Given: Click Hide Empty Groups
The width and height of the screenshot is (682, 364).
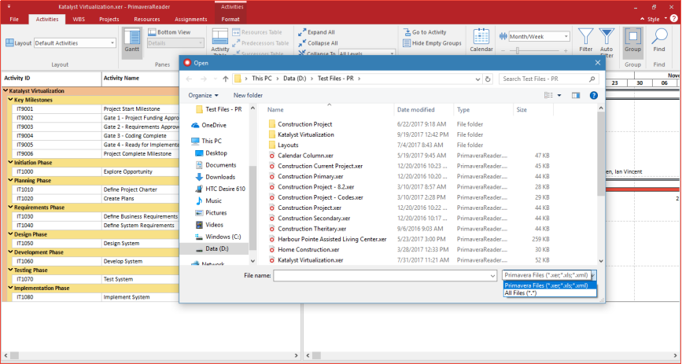Looking at the screenshot, I should pos(432,43).
